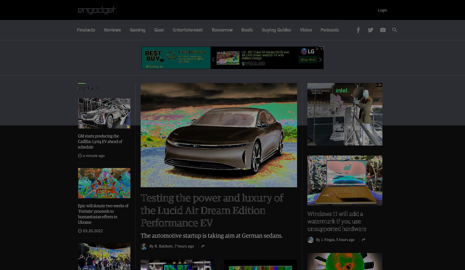Click Best Buy Free Delivery ad panel

(176, 58)
